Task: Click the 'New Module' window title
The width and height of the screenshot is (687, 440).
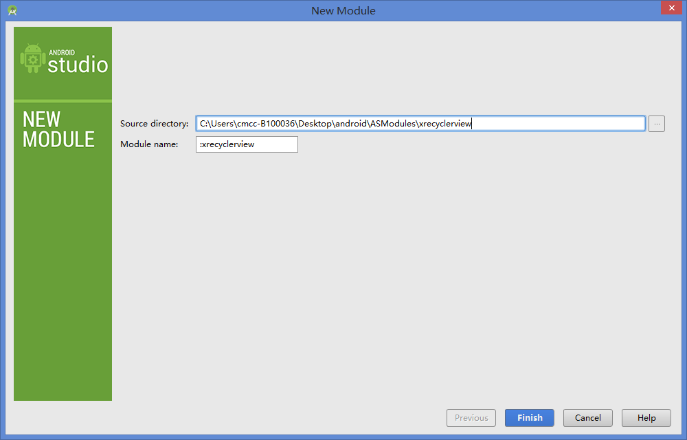Action: coord(343,10)
